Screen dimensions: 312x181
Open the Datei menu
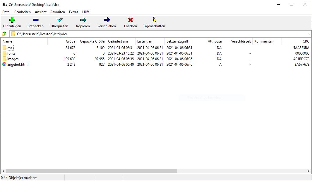point(6,12)
